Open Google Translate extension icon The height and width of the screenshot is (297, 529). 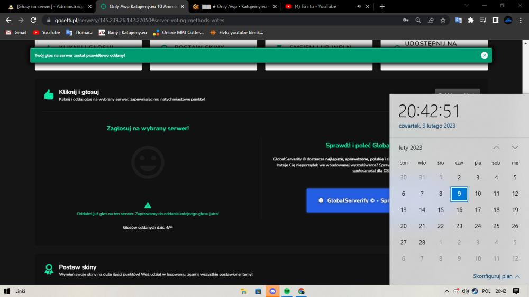[x=458, y=20]
